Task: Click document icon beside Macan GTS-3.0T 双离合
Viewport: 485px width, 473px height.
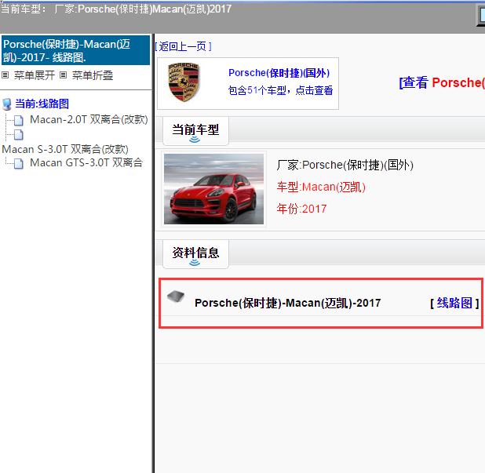Action: coord(19,163)
